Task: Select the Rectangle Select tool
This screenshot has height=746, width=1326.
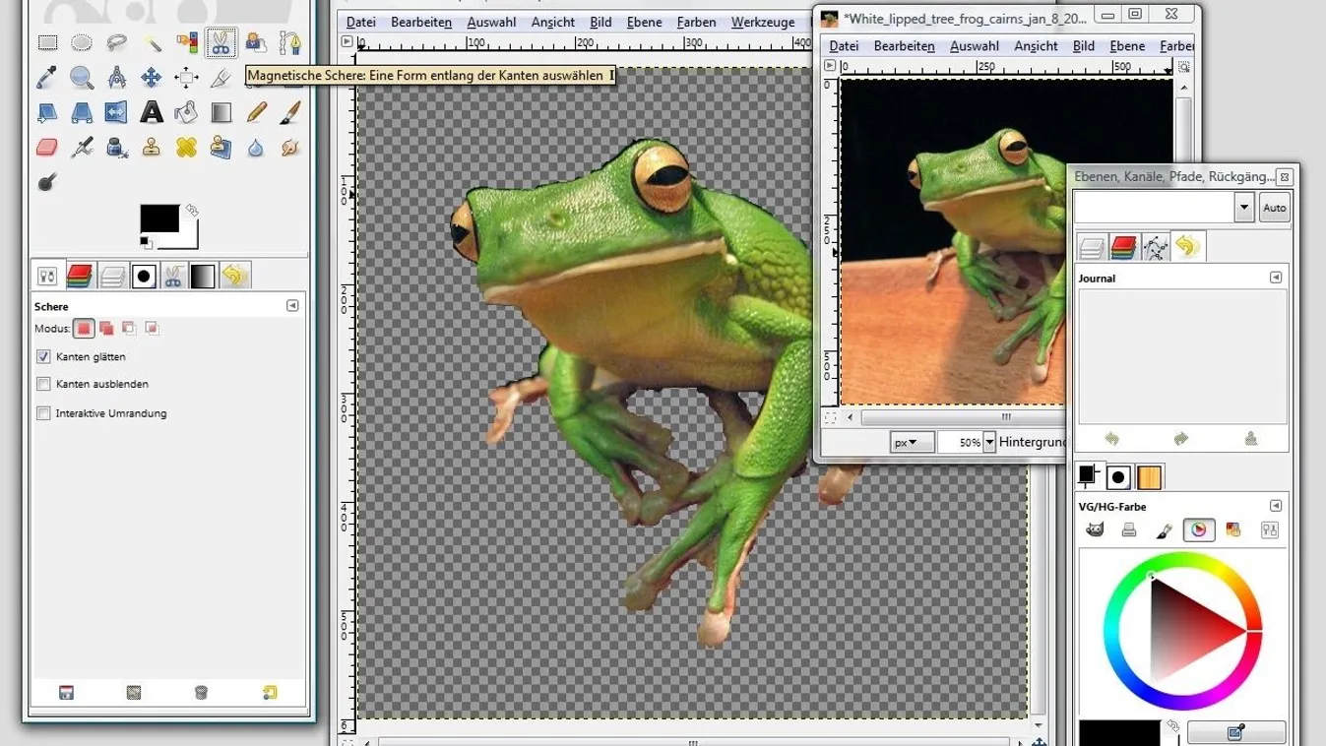Action: 47,43
